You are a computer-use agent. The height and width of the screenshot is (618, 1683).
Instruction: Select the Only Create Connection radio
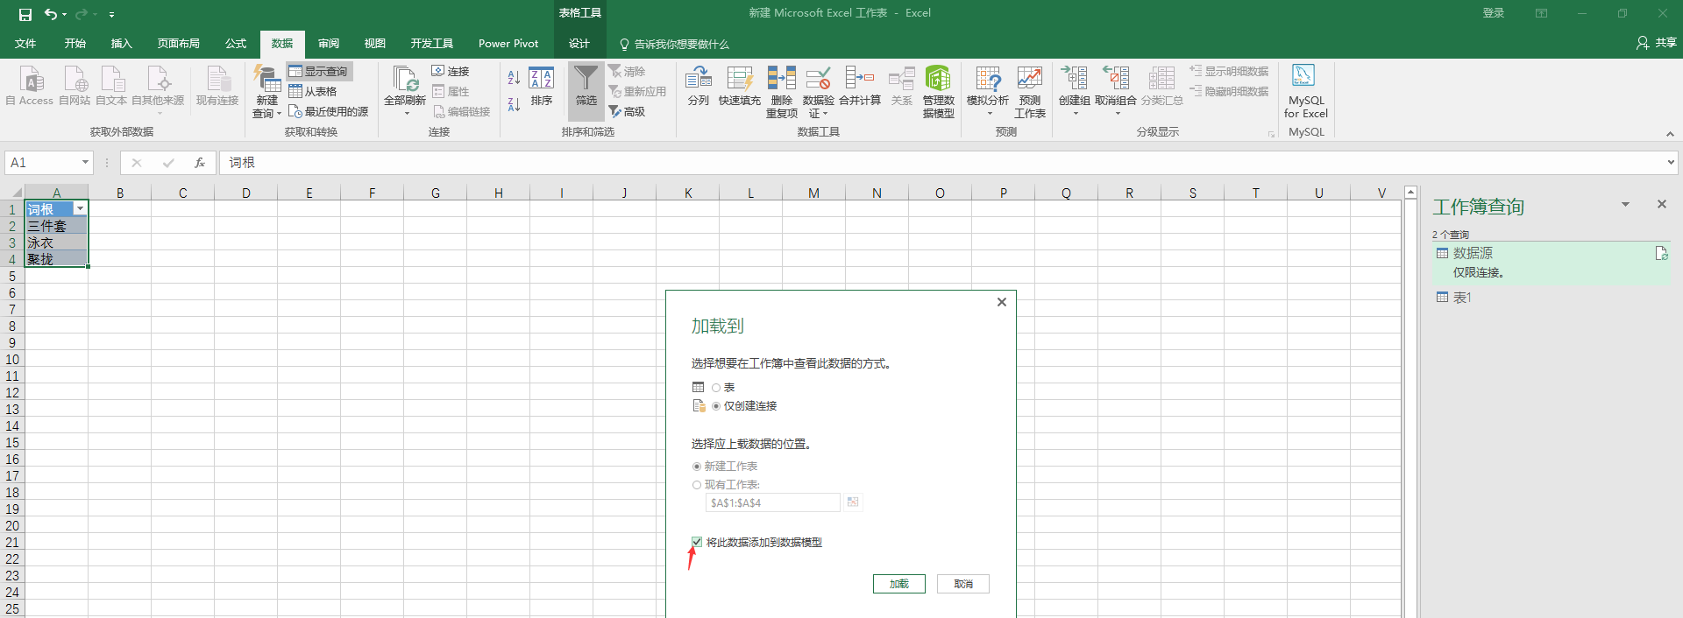click(716, 406)
